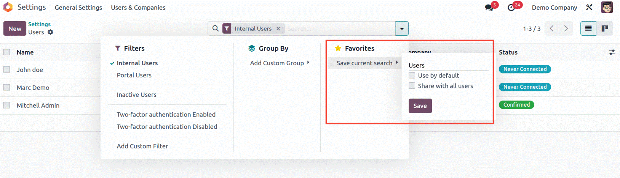This screenshot has height=178, width=620.
Task: Collapse Save current search expander
Action: click(x=367, y=63)
